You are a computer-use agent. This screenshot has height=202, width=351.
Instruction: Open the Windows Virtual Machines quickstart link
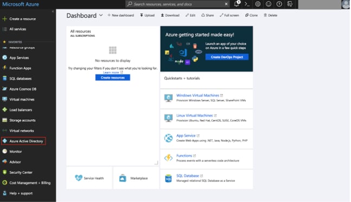pos(198,95)
